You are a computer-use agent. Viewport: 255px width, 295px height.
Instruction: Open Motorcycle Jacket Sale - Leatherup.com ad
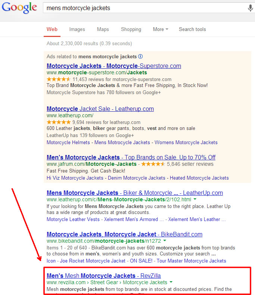(x=100, y=109)
